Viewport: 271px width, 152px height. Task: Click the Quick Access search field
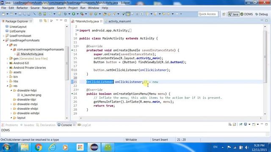[208, 14]
